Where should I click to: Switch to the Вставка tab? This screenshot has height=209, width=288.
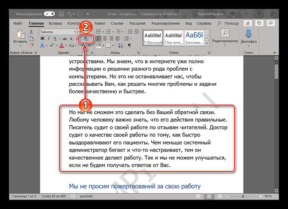tap(55, 23)
